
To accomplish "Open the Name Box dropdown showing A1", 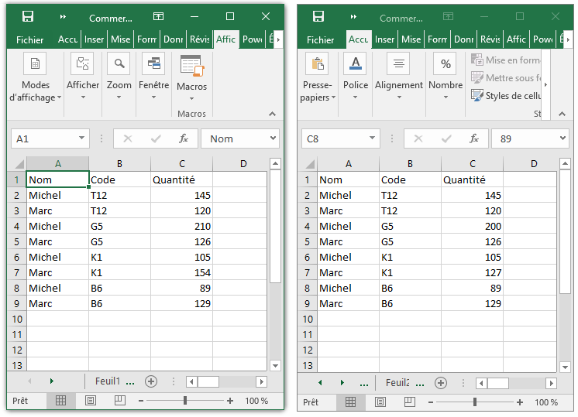I will (x=82, y=138).
